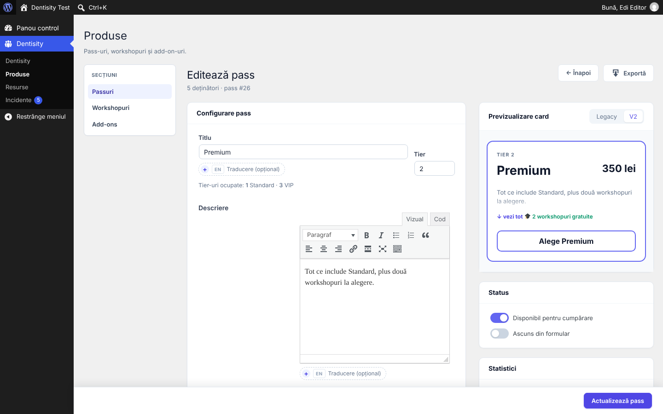Toggle Ascuns din formular switch

[500, 333]
